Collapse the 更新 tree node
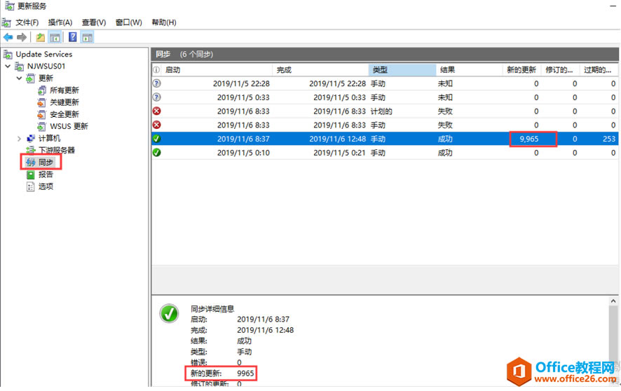Screen dimensions: 621x391 click(x=19, y=78)
